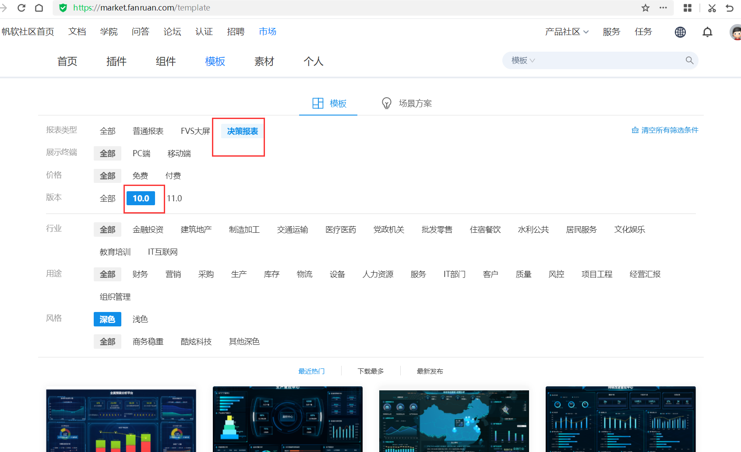741x452 pixels.
Task: Select version 10.0 filter
Action: click(141, 198)
